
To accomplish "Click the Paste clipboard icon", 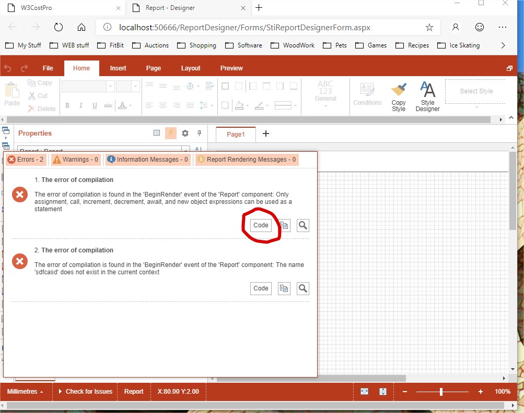I will click(11, 90).
